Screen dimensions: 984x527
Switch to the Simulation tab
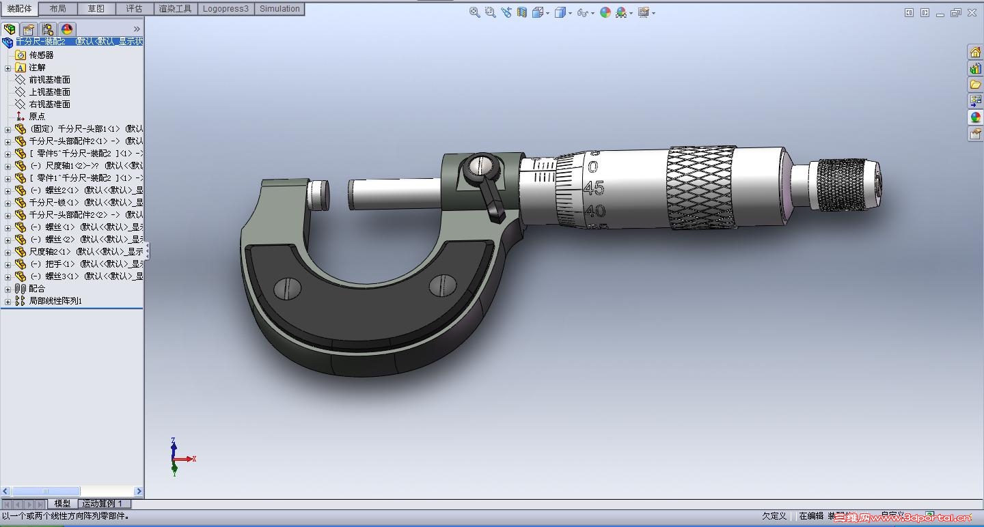pyautogui.click(x=279, y=9)
